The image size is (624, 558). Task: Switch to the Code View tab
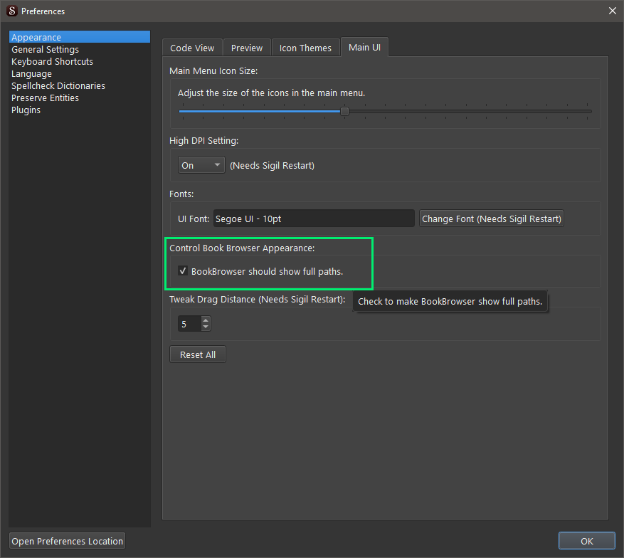tap(192, 48)
